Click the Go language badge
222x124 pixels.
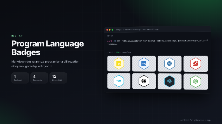pyautogui.click(x=119, y=81)
